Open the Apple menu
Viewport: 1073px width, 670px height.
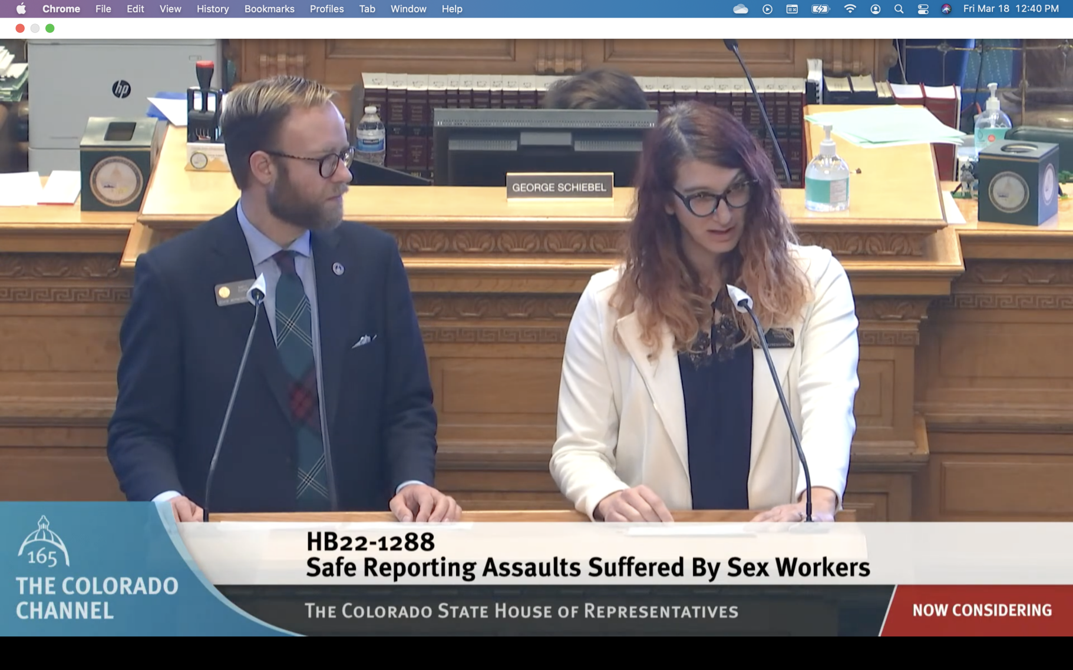(x=21, y=9)
